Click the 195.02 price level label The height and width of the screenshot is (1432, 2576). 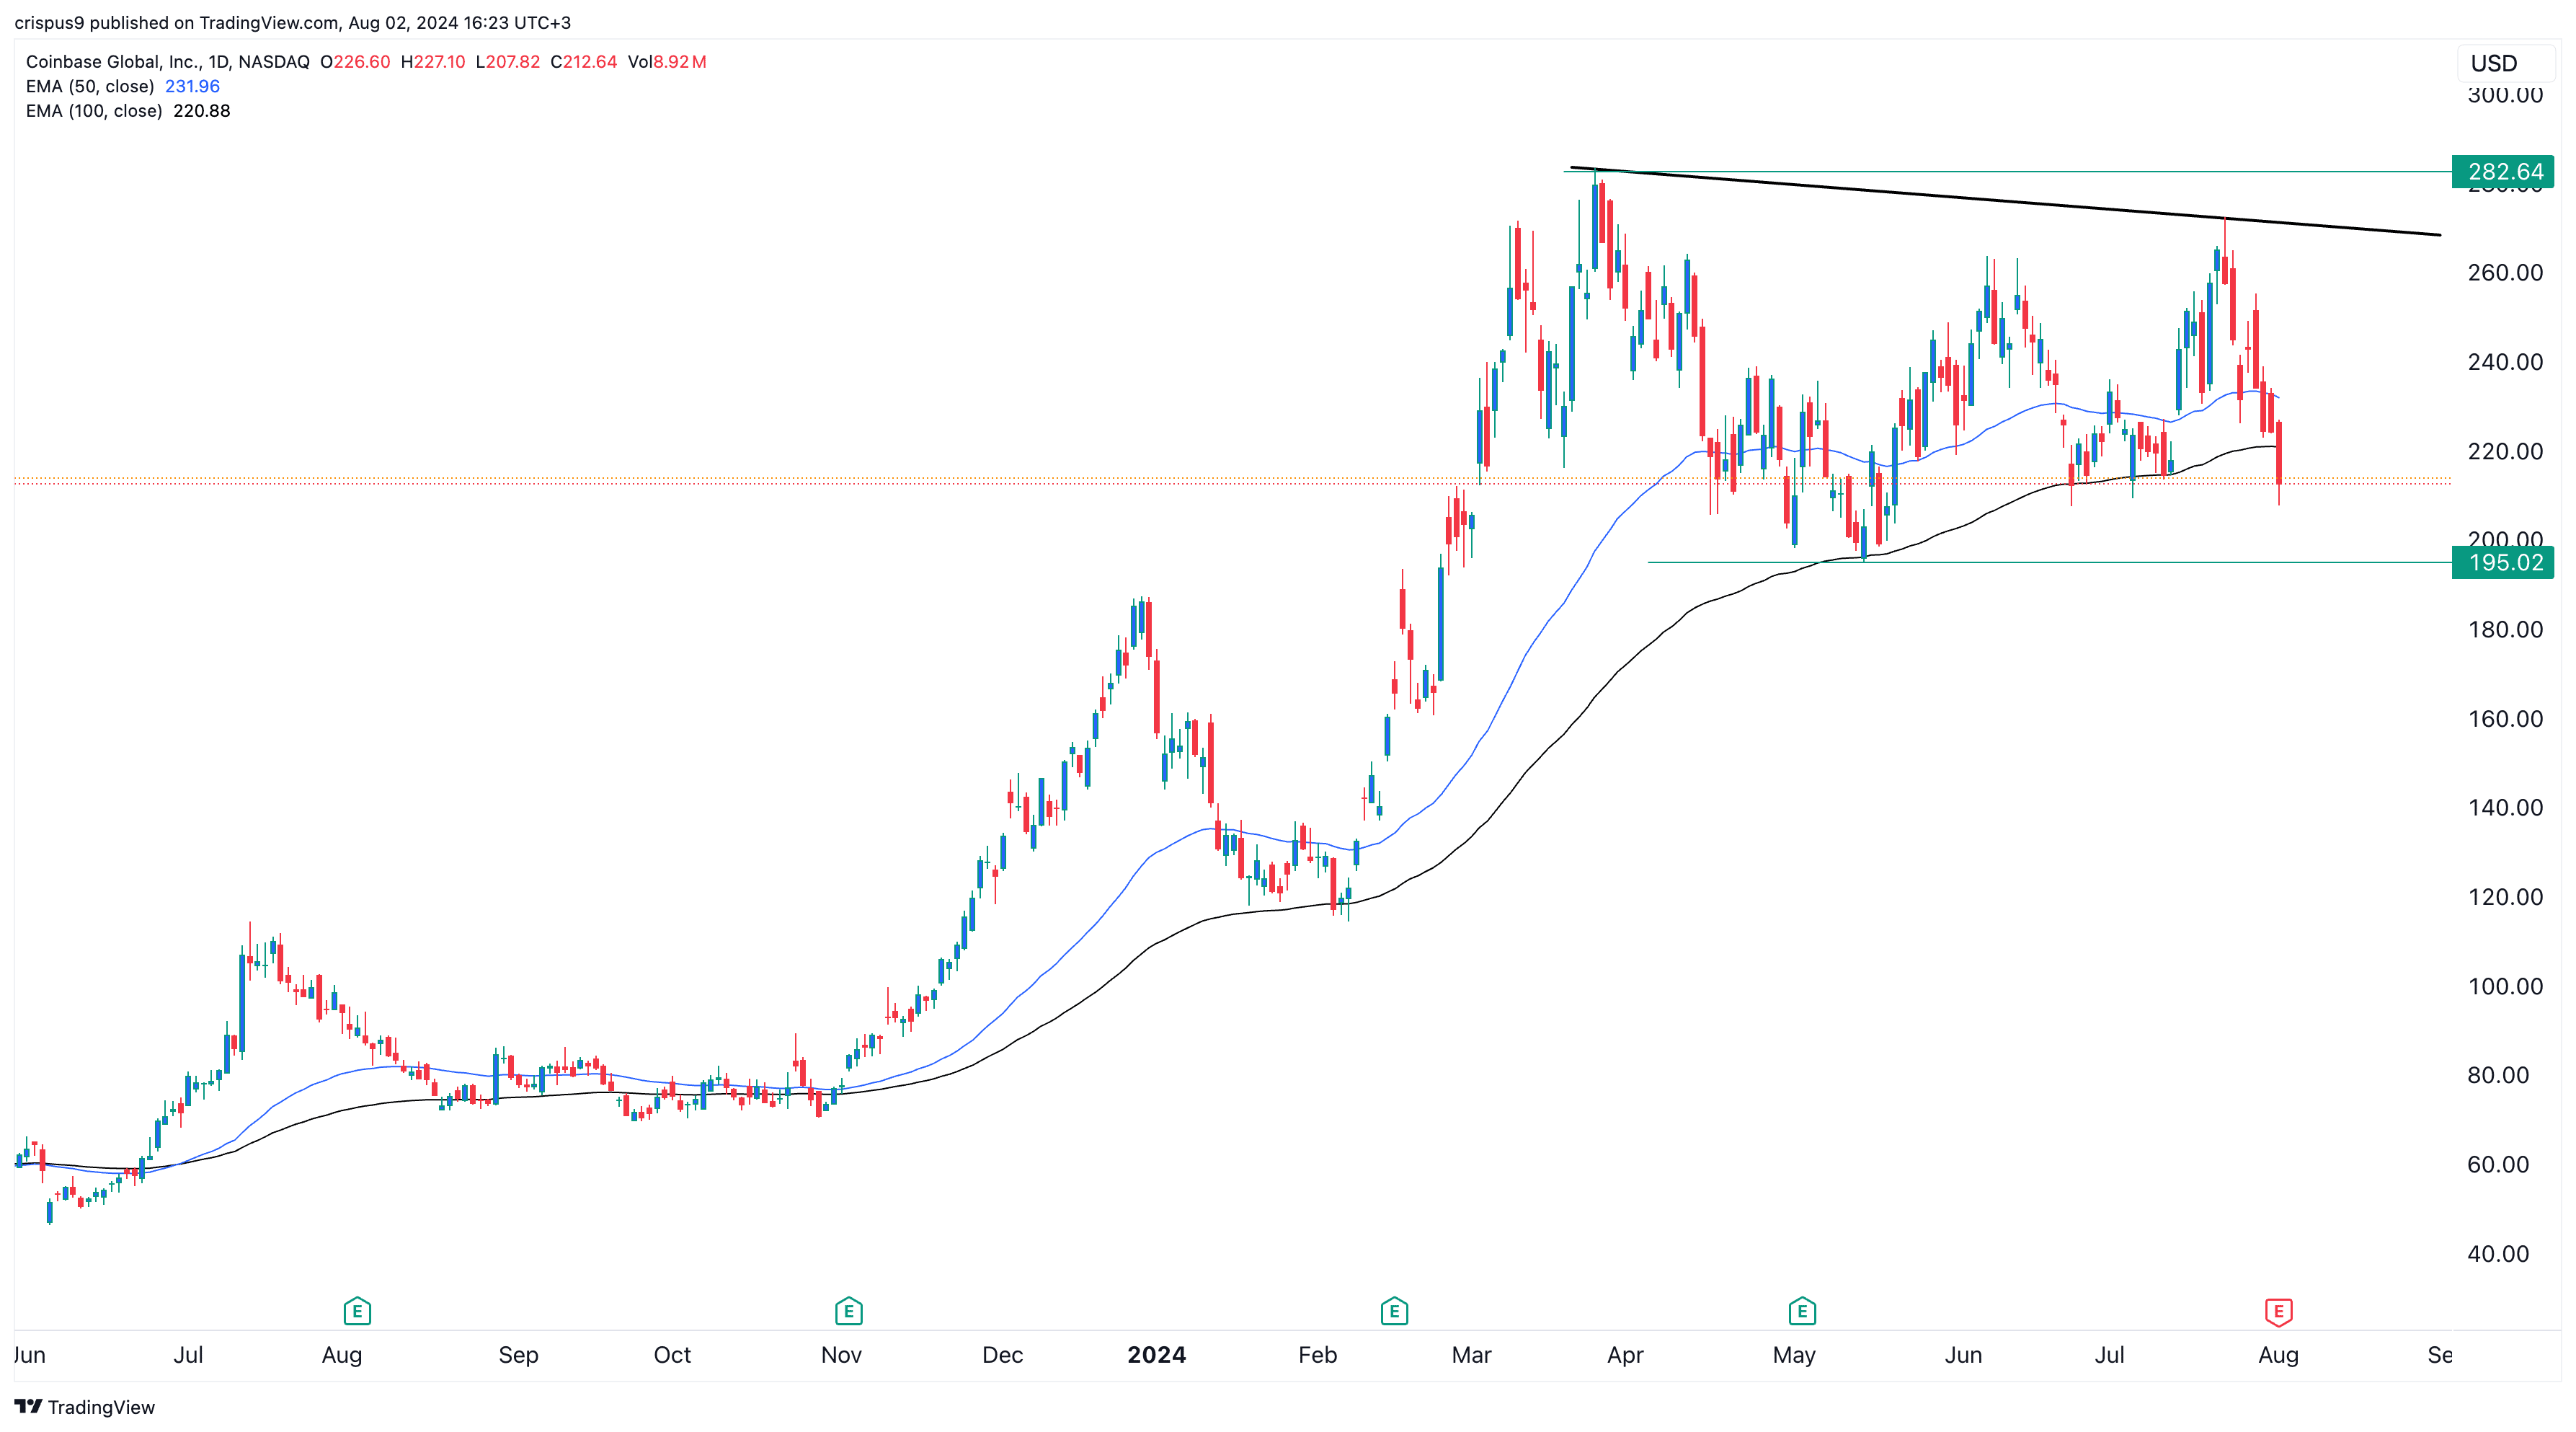pos(2503,562)
